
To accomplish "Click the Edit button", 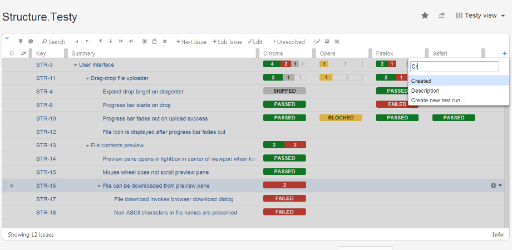I will point(255,42).
